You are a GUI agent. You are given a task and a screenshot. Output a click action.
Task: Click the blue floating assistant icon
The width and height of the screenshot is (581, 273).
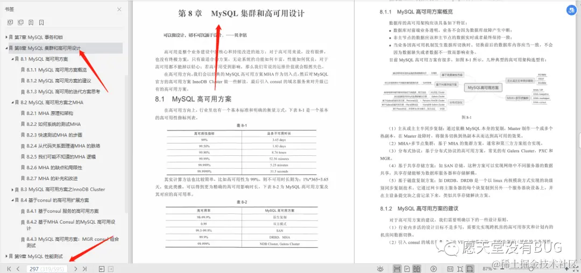coord(571,11)
